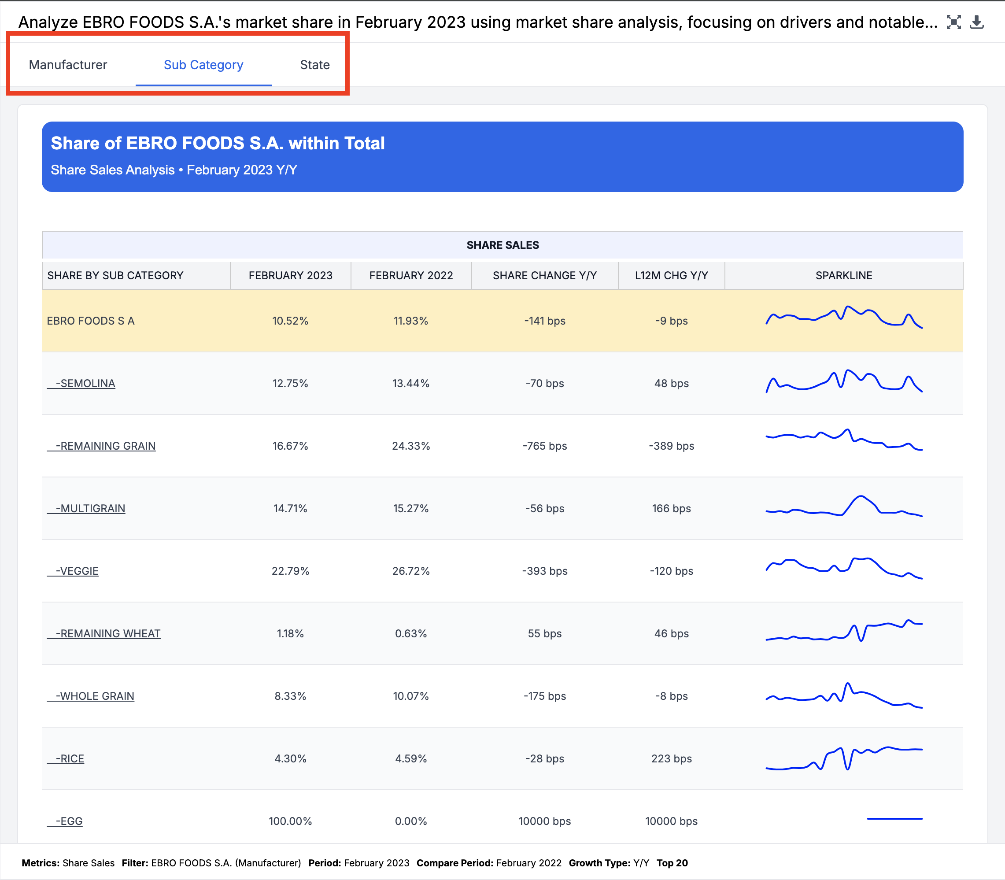Image resolution: width=1005 pixels, height=880 pixels.
Task: Open the -VEGGIE sub category
Action: [x=77, y=571]
